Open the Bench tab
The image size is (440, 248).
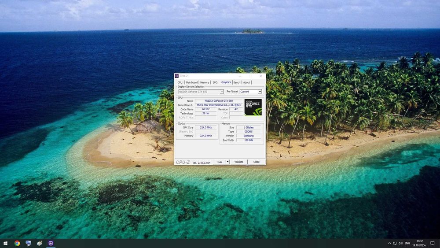237,82
